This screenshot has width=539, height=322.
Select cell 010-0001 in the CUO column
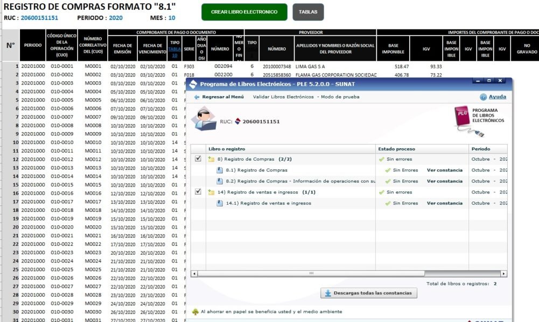point(62,66)
